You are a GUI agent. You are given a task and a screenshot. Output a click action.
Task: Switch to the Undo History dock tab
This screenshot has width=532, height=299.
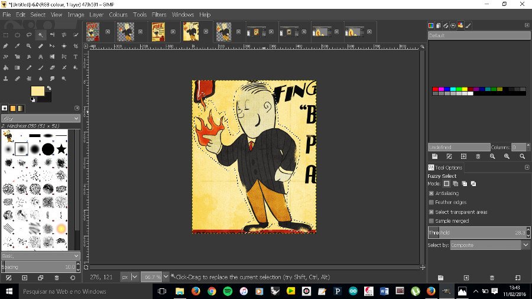point(453,25)
